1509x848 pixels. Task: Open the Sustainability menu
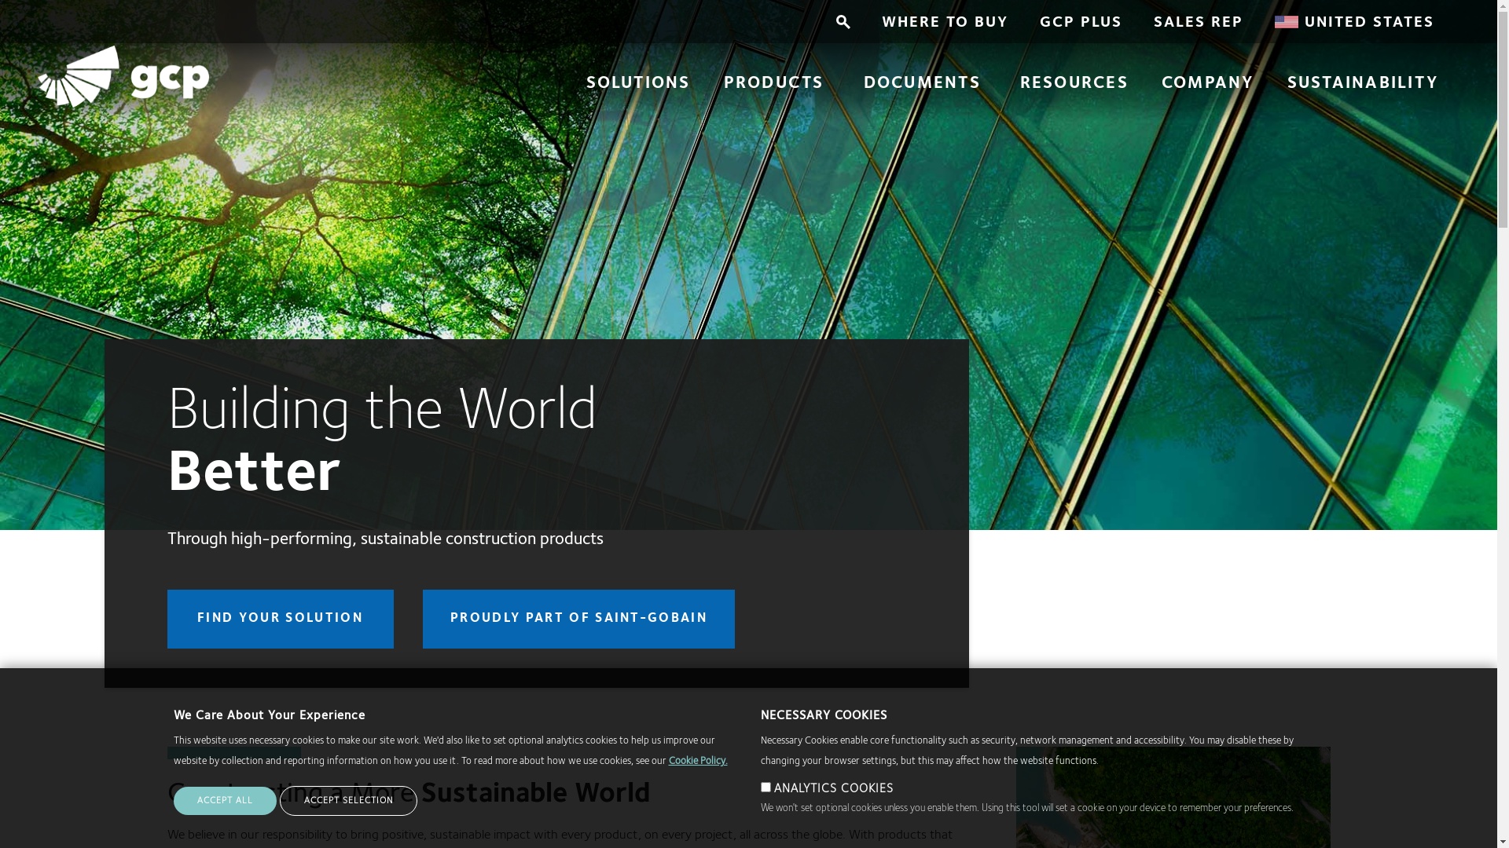click(1362, 82)
